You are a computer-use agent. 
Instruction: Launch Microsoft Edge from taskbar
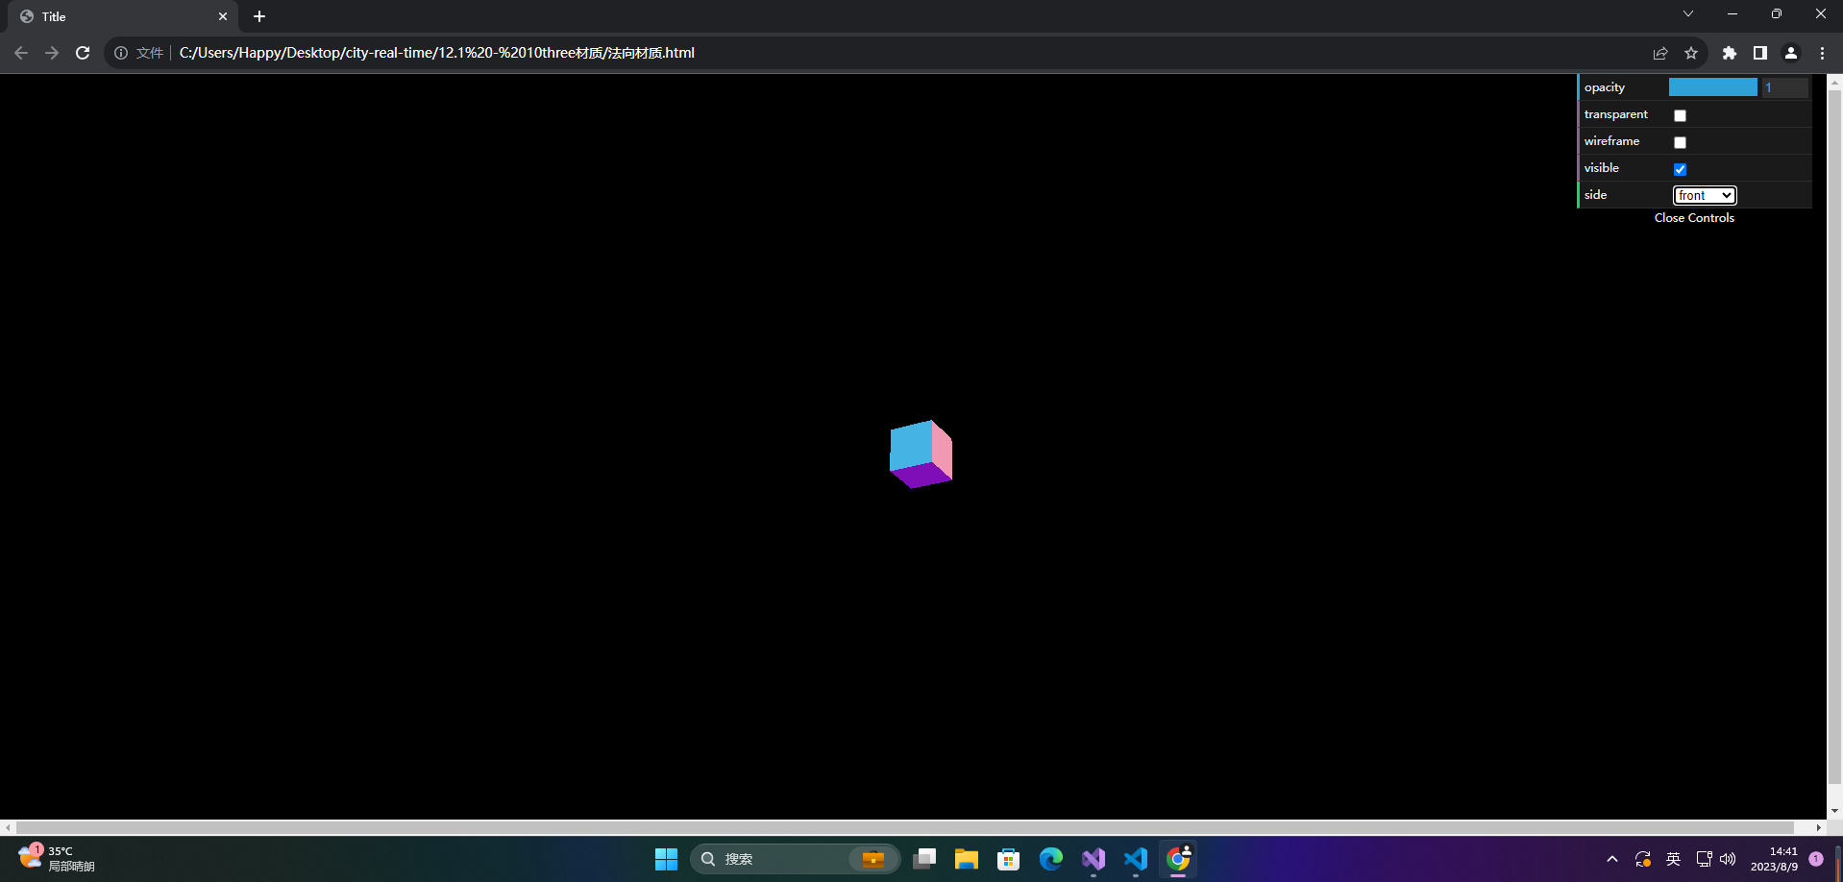[1051, 859]
